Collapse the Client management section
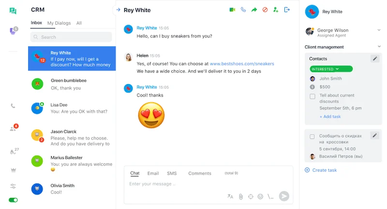Screen dimensions: 387x209 click(379, 47)
